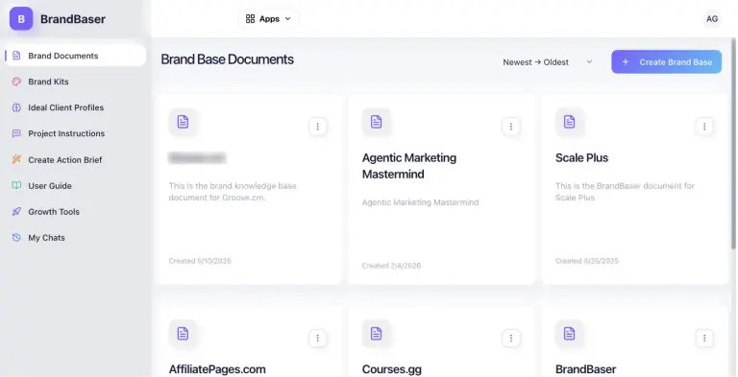
Task: Open Brand Kits in sidebar
Action: [x=48, y=82]
